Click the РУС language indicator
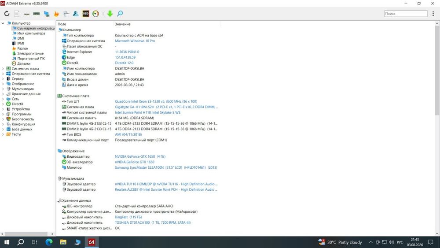The width and height of the screenshot is (440, 248). coord(400,242)
